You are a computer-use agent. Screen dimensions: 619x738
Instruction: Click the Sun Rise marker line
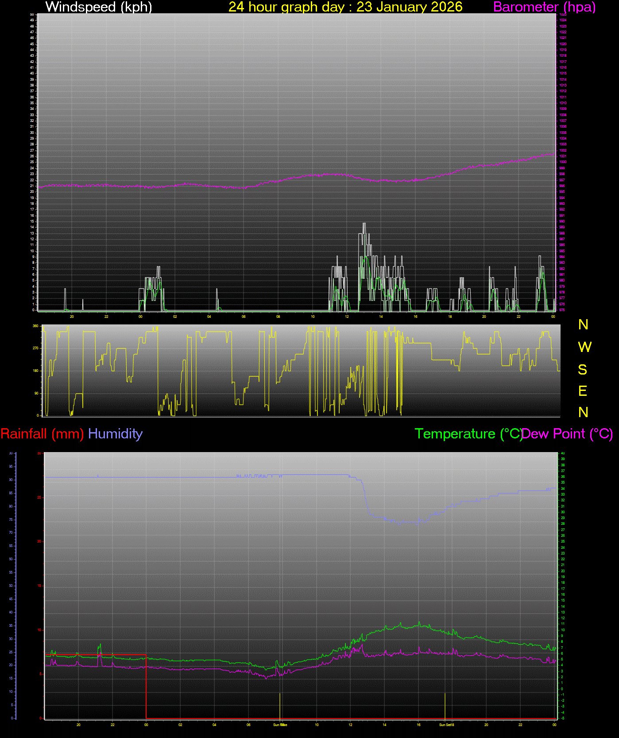(x=280, y=705)
